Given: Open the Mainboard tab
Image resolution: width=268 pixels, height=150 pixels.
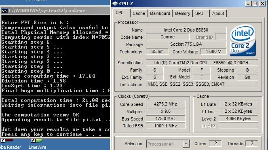Looking at the screenshot, I should tap(160, 13).
